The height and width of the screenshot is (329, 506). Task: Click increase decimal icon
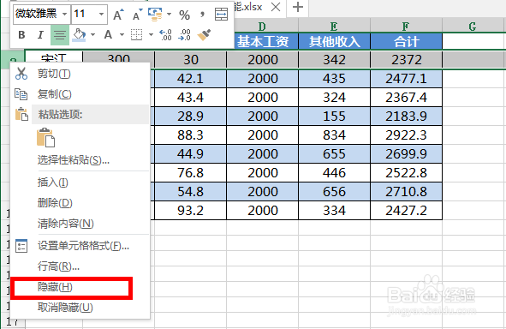[x=165, y=34]
